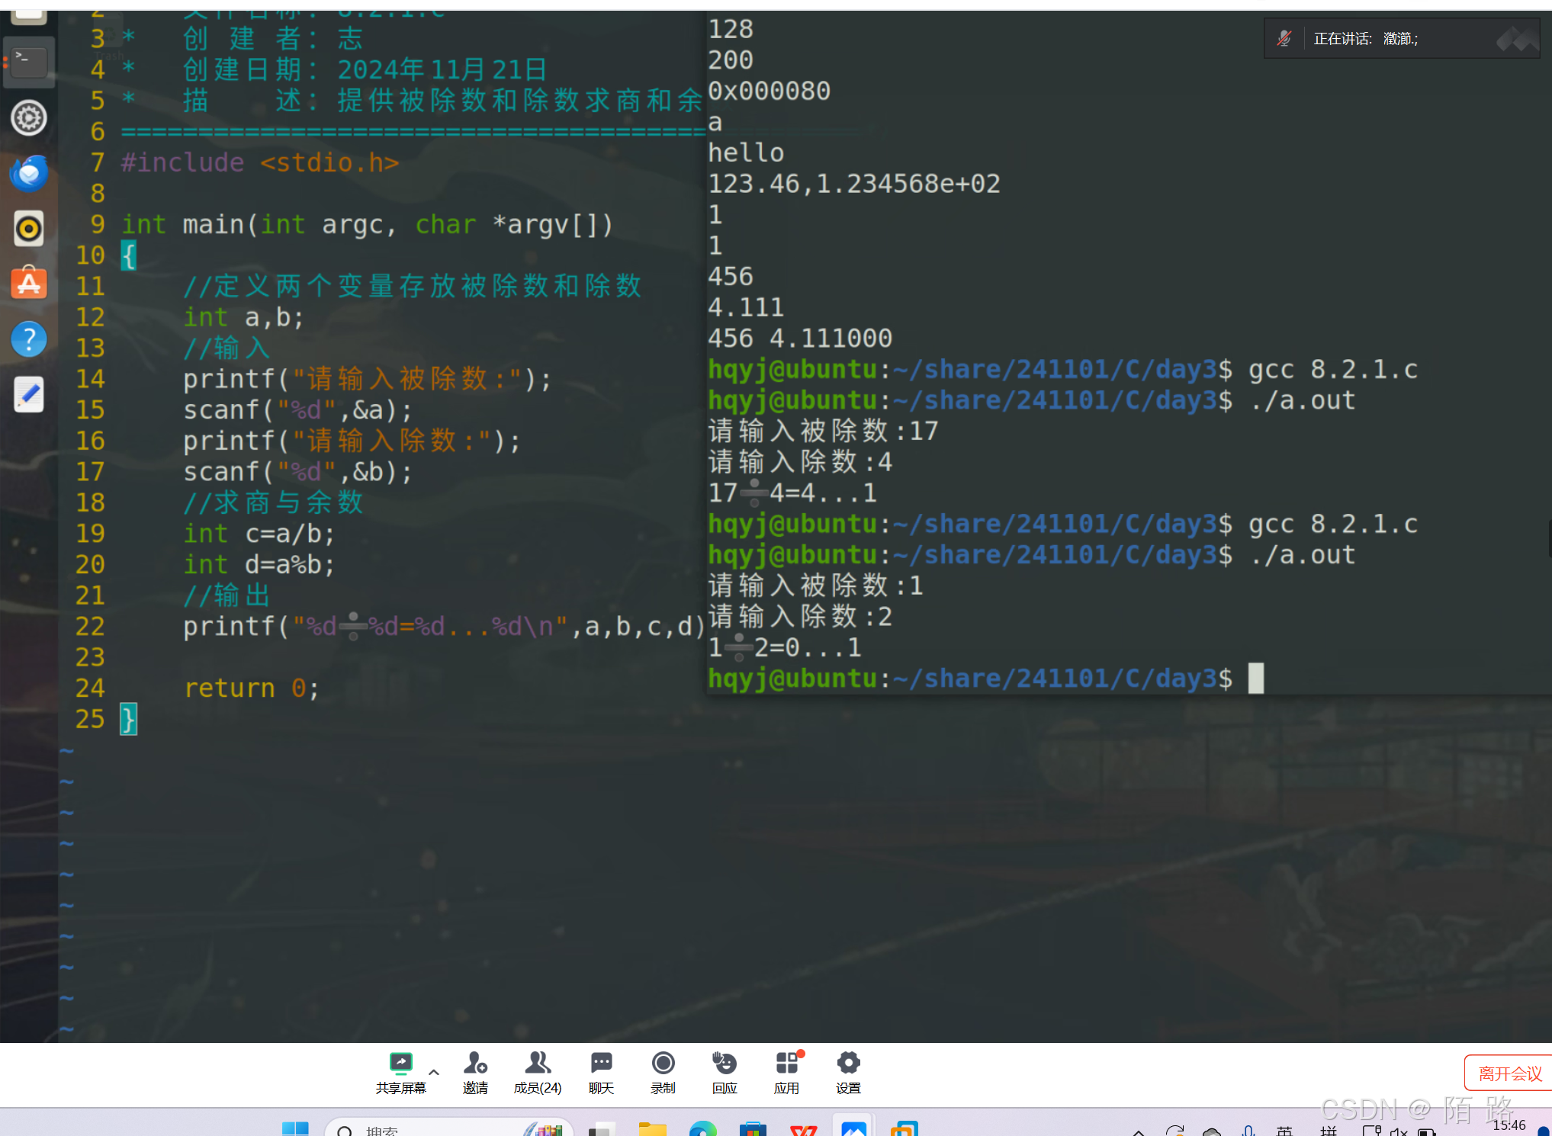Click the 邀请 invite icon
This screenshot has height=1136, width=1552.
(x=475, y=1063)
